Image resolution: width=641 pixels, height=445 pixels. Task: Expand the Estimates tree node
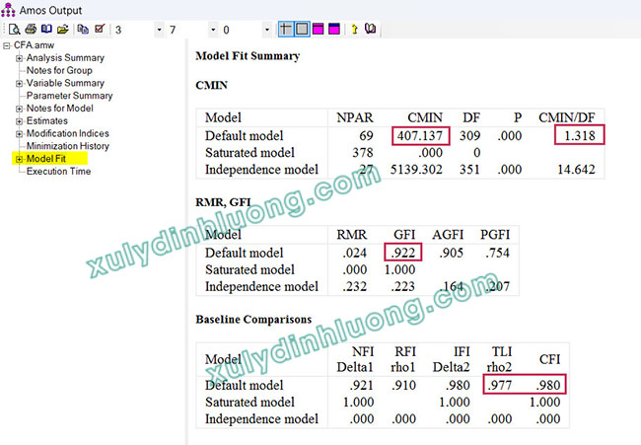pyautogui.click(x=19, y=121)
